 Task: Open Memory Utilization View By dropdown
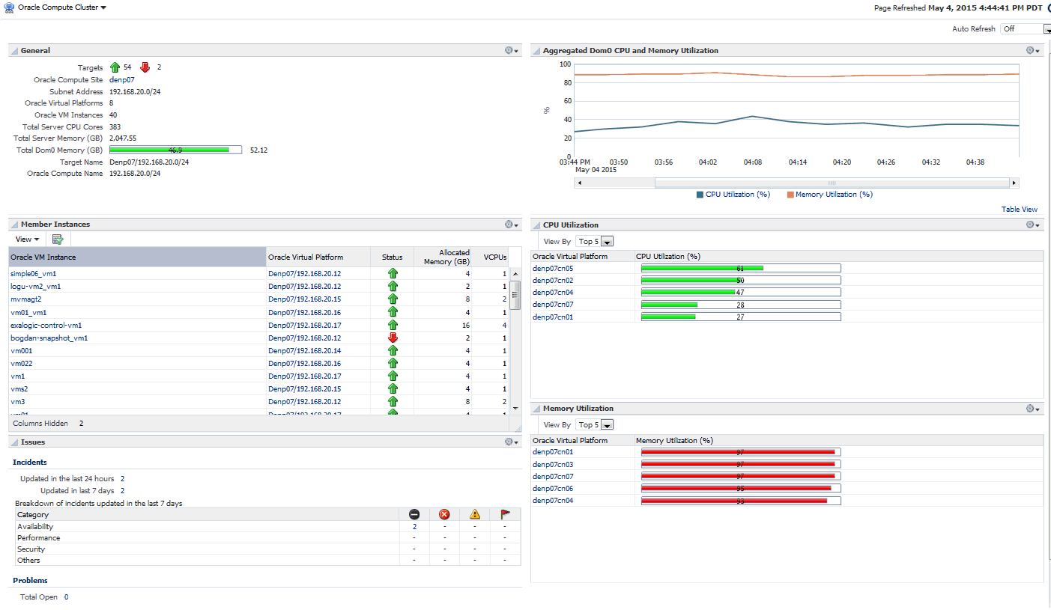coord(596,424)
